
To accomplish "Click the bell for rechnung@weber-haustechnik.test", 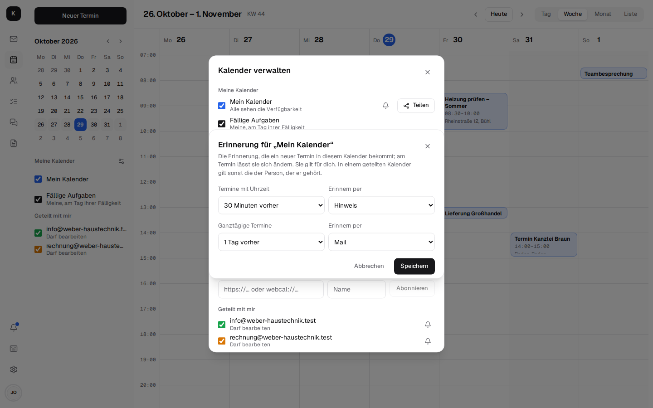I will tap(428, 341).
